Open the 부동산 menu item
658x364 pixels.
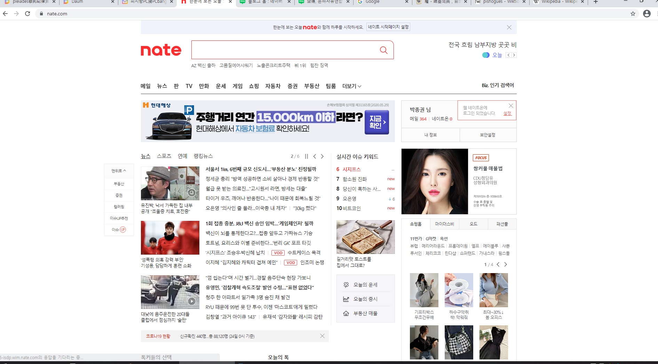pos(312,86)
